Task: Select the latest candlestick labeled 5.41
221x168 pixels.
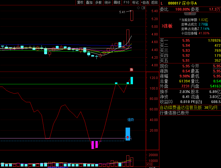Action: click(132, 16)
